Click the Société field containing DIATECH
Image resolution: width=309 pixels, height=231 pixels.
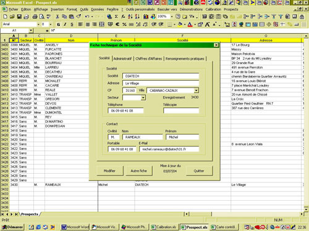click(161, 76)
